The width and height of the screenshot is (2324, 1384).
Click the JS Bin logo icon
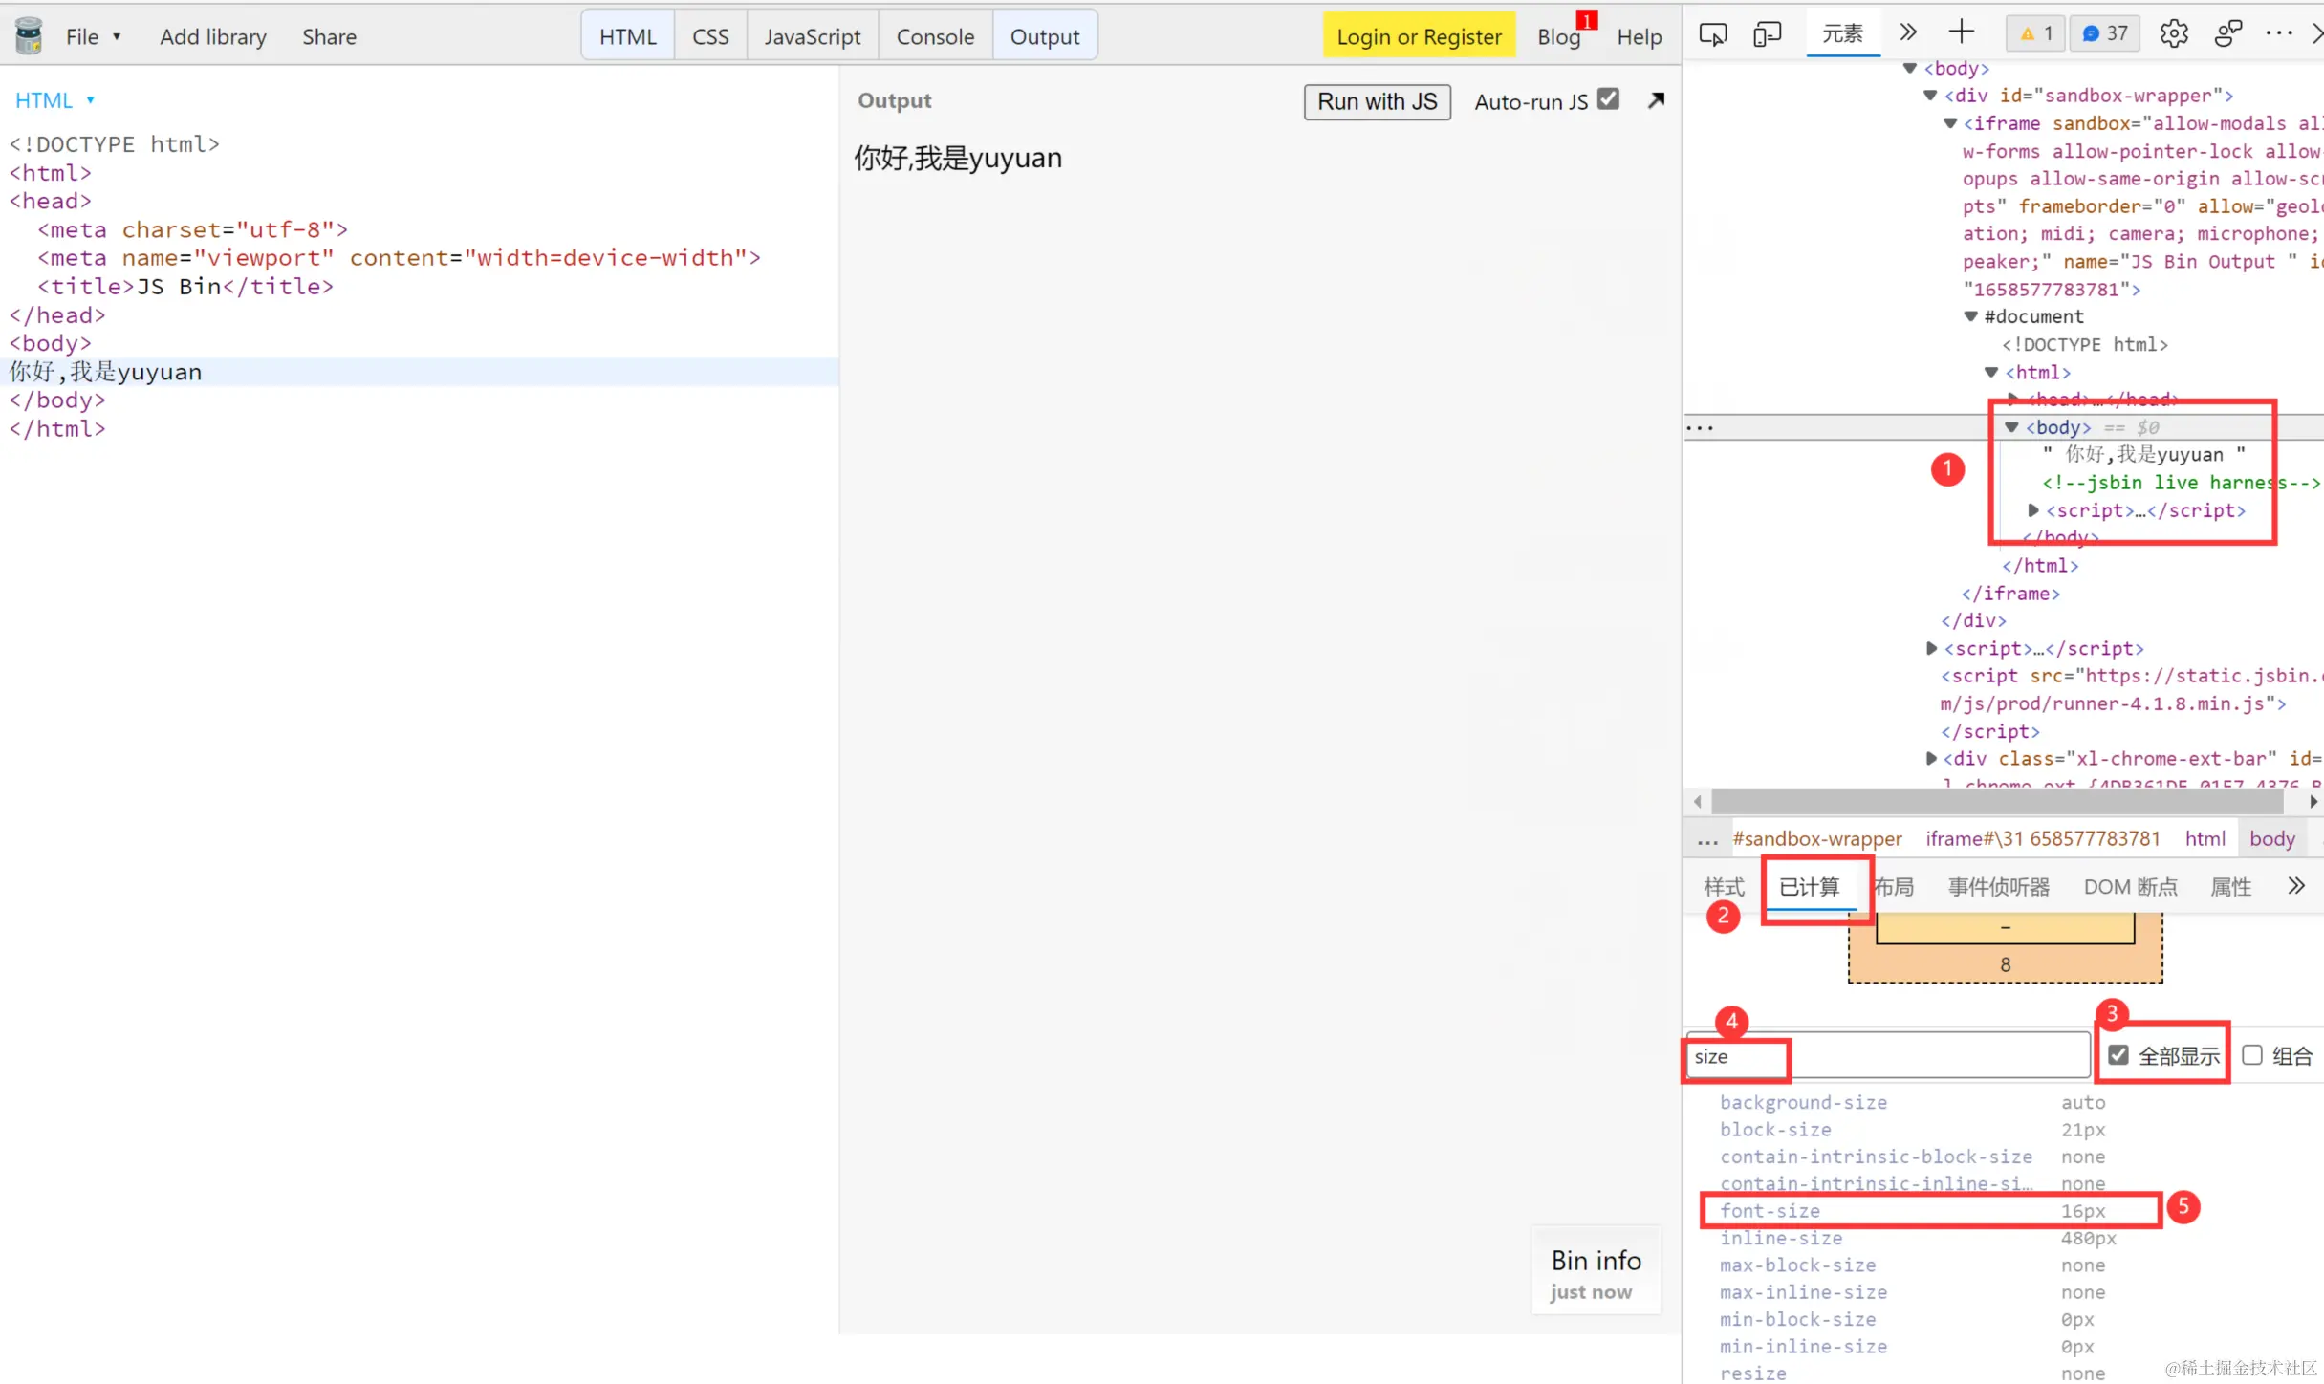(x=29, y=36)
